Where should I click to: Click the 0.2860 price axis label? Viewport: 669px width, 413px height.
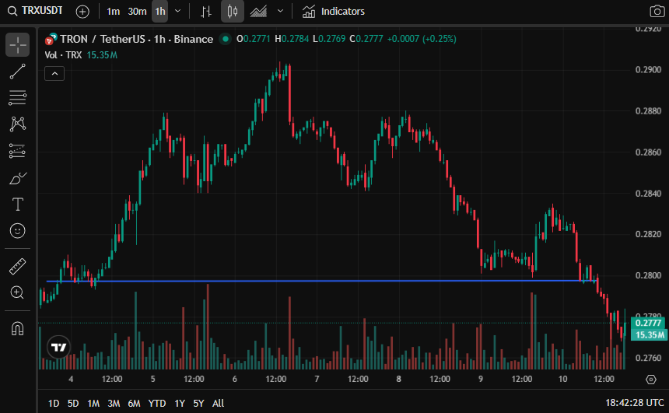tap(648, 152)
